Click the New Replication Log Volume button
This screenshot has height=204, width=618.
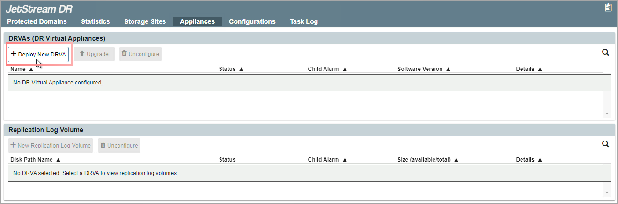point(51,146)
